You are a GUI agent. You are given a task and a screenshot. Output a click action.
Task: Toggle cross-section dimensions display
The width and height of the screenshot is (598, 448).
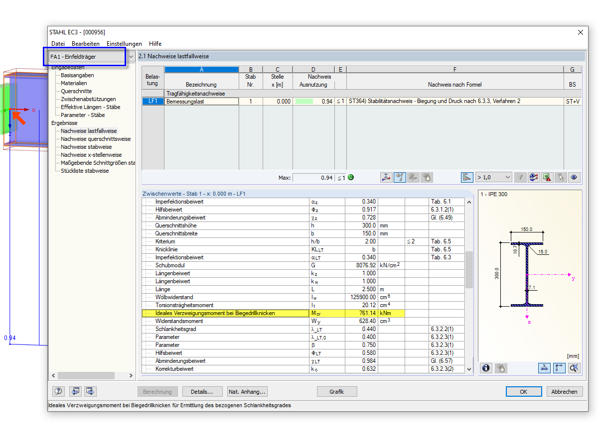pyautogui.click(x=545, y=368)
